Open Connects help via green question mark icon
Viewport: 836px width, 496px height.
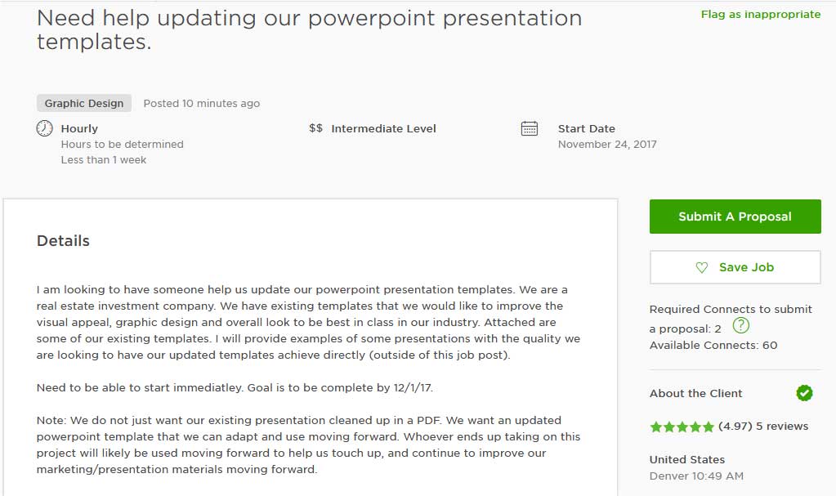pyautogui.click(x=740, y=325)
